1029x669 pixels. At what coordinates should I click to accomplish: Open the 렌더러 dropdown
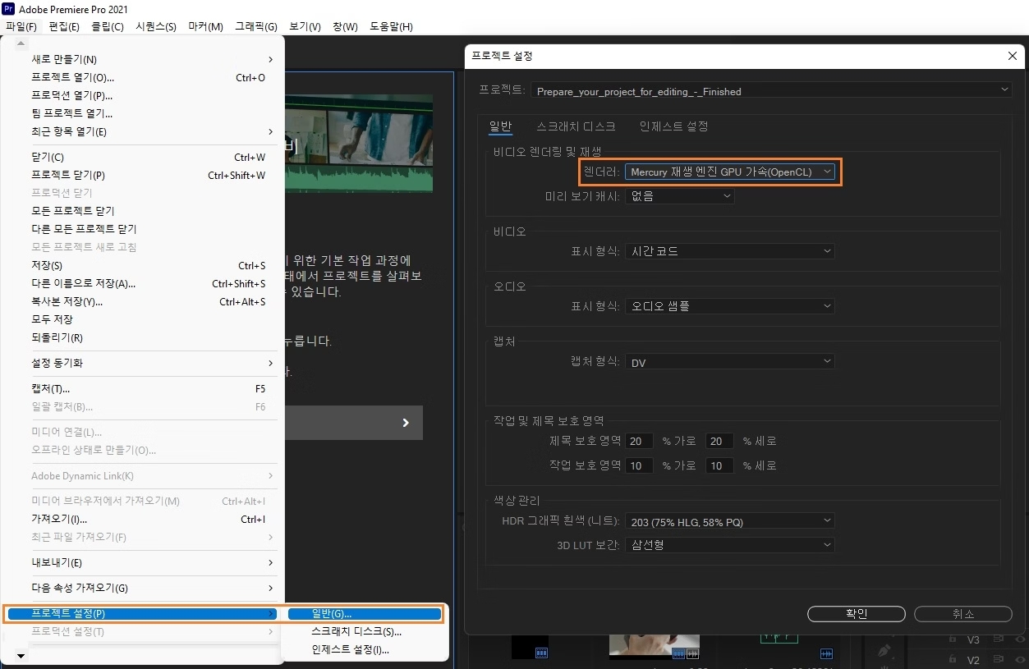pyautogui.click(x=730, y=172)
